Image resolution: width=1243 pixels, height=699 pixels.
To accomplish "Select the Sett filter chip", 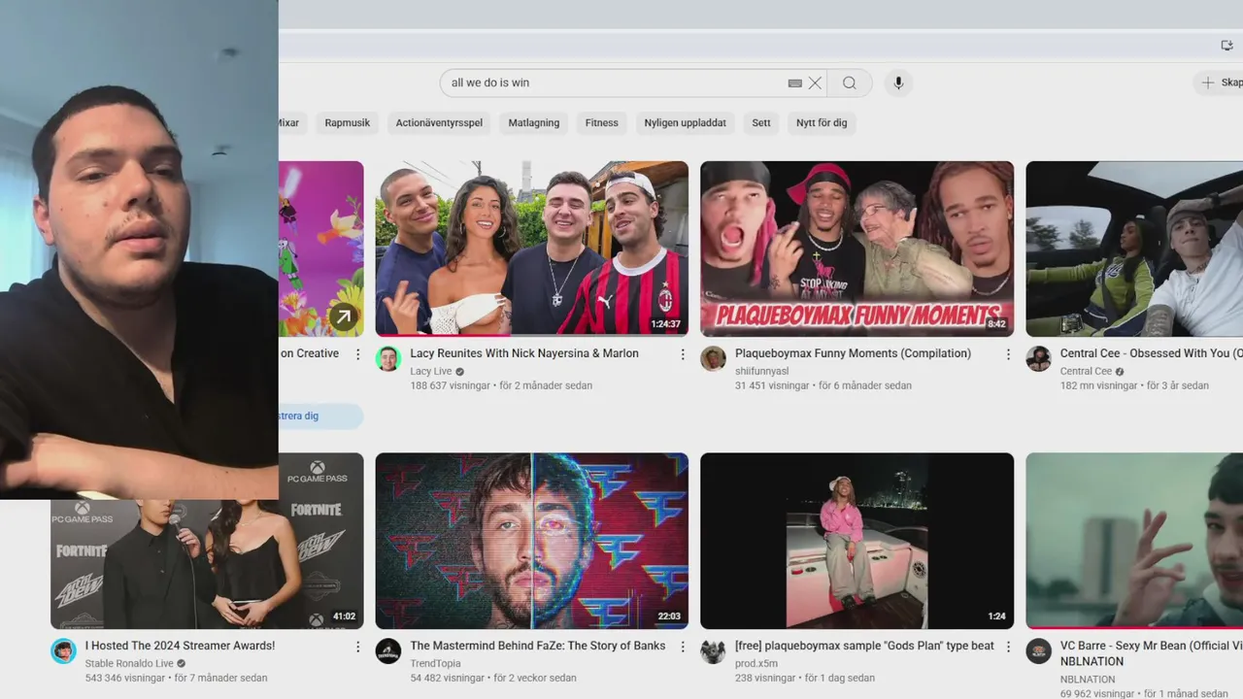I will 761,123.
